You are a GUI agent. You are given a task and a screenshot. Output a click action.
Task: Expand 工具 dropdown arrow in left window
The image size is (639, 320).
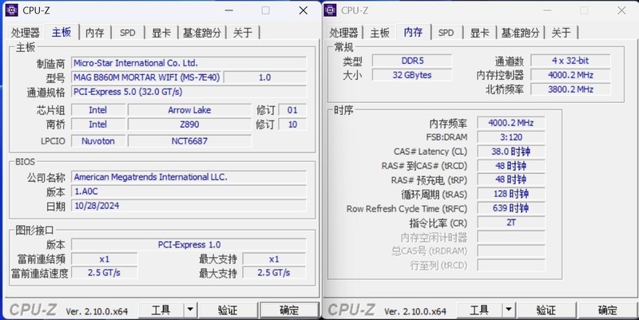coord(190,310)
